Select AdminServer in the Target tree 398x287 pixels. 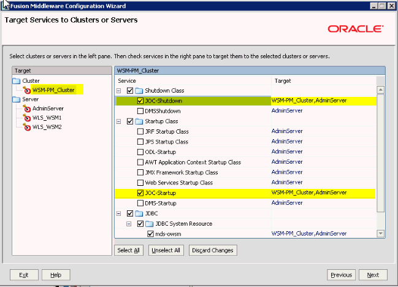[x=48, y=109]
